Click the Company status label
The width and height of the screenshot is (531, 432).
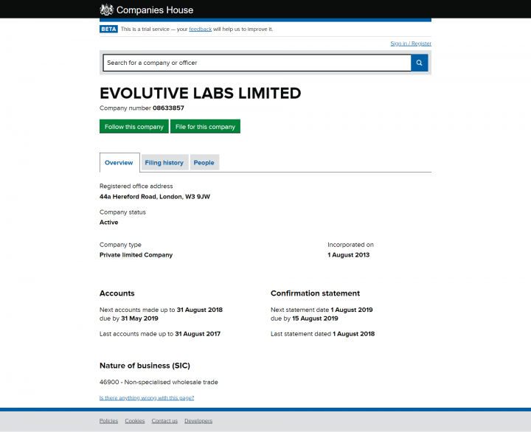[x=122, y=212]
